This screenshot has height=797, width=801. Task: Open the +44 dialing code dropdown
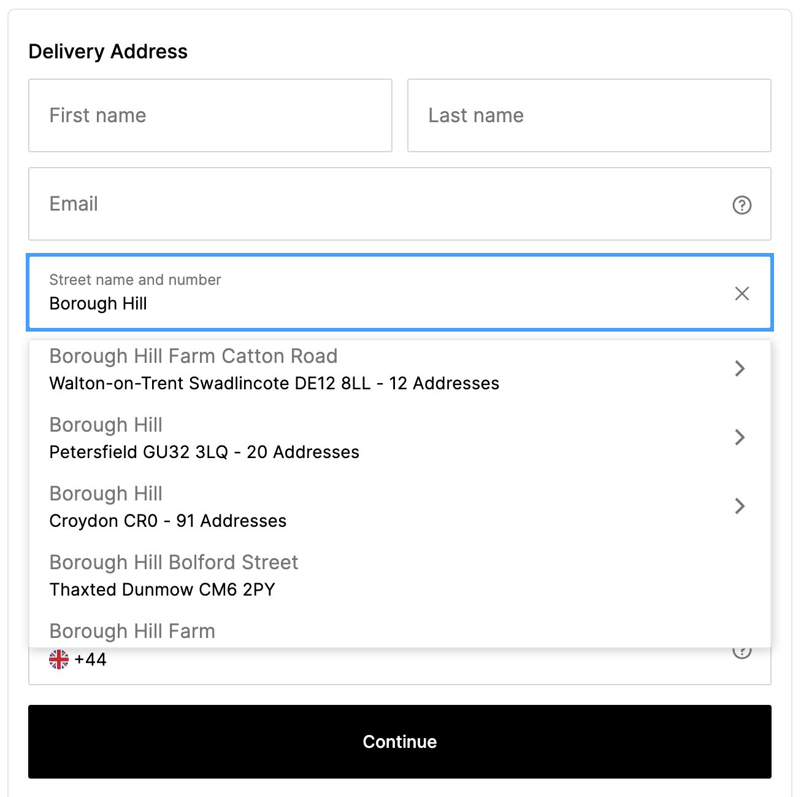click(80, 659)
